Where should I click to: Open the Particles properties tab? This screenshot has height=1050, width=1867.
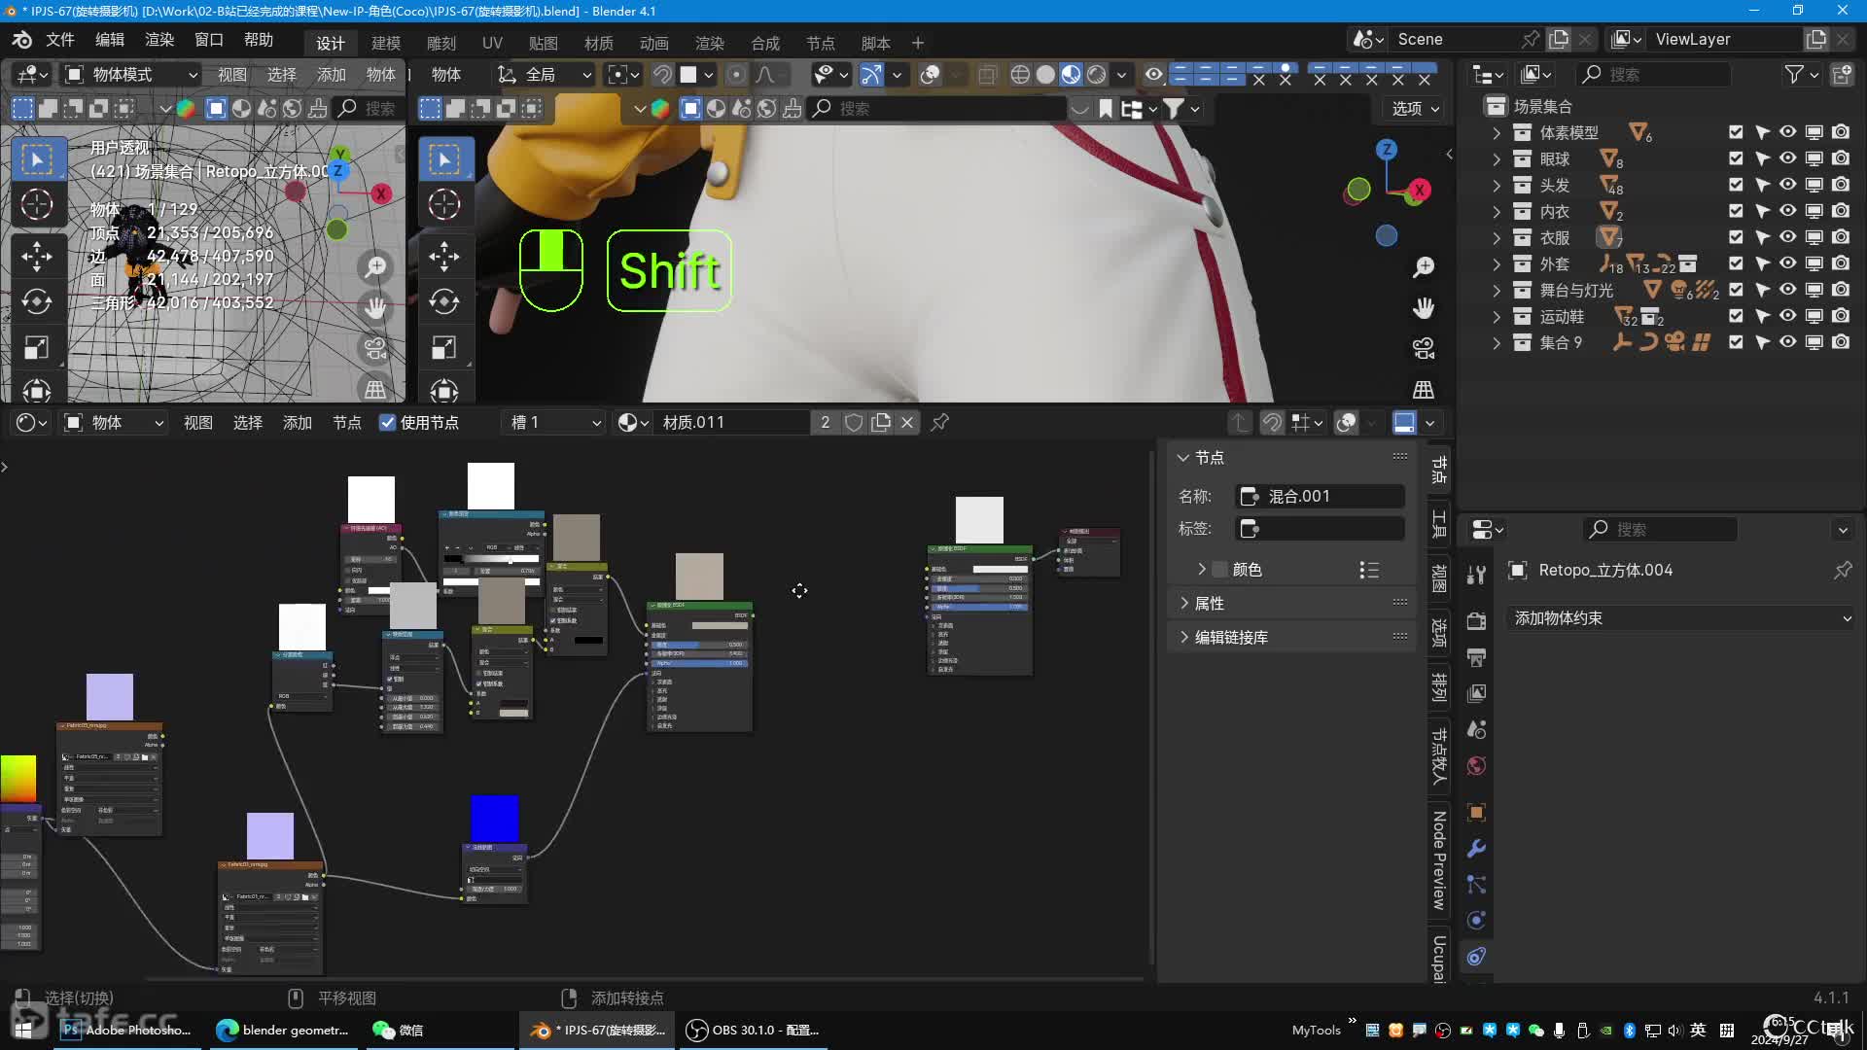1476,885
